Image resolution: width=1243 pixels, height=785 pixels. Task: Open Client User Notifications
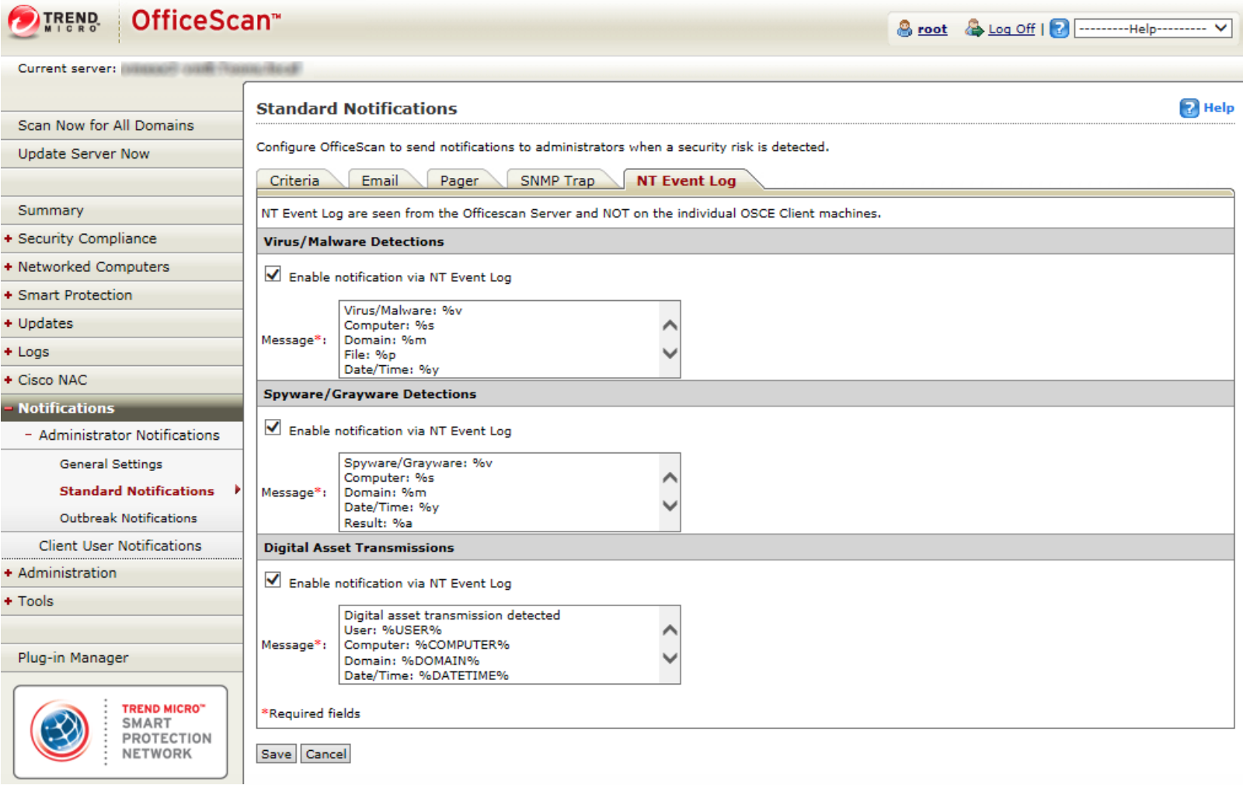point(122,546)
